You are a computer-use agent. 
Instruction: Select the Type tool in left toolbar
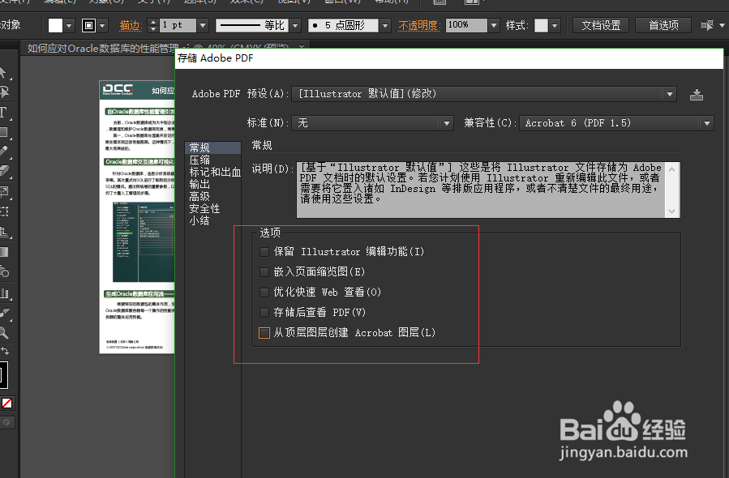click(x=4, y=112)
